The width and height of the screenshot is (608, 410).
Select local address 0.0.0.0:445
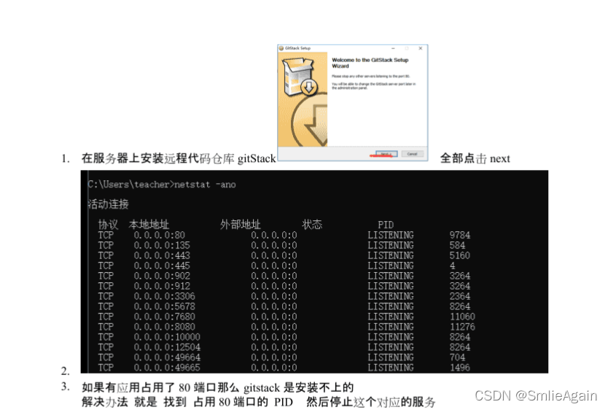pos(162,266)
